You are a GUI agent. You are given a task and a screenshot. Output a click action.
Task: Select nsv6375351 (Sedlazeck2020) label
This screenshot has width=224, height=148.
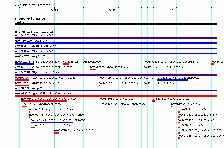coord(197,115)
